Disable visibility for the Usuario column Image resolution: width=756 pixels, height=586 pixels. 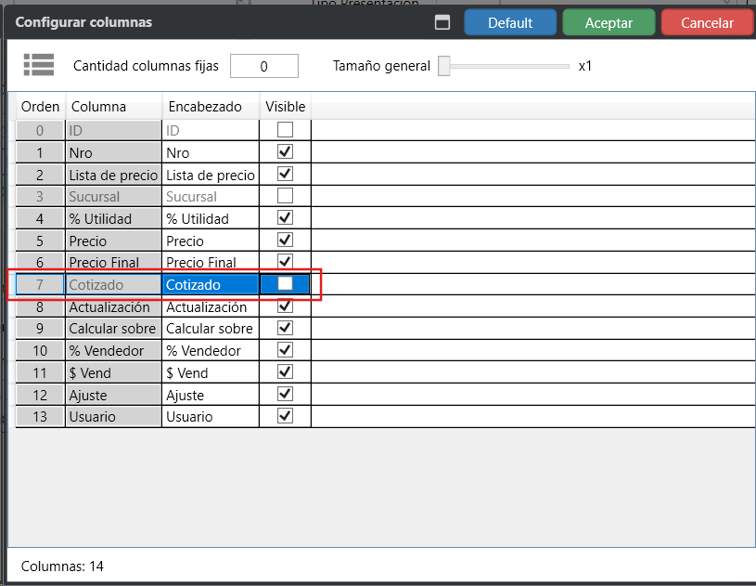(x=285, y=416)
